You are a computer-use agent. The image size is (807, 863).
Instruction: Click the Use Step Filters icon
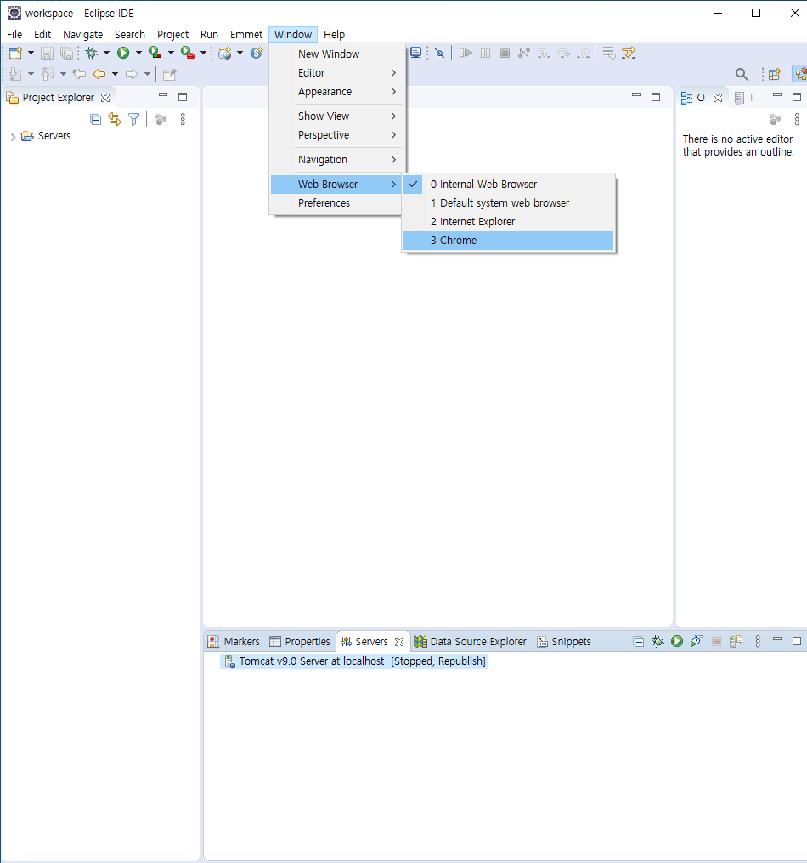pos(629,53)
